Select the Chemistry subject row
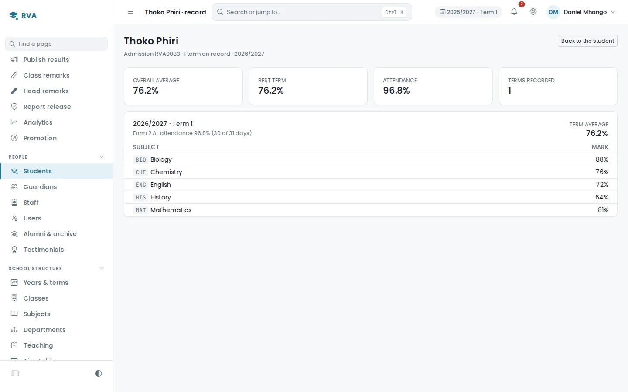This screenshot has width=628, height=392. pyautogui.click(x=371, y=172)
